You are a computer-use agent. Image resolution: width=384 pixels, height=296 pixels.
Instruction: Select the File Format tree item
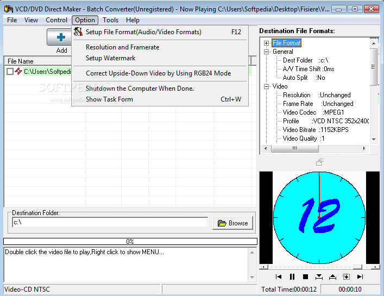287,43
